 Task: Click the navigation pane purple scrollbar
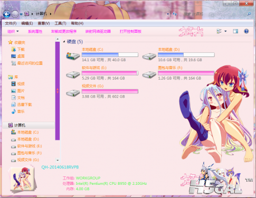pos(58,91)
